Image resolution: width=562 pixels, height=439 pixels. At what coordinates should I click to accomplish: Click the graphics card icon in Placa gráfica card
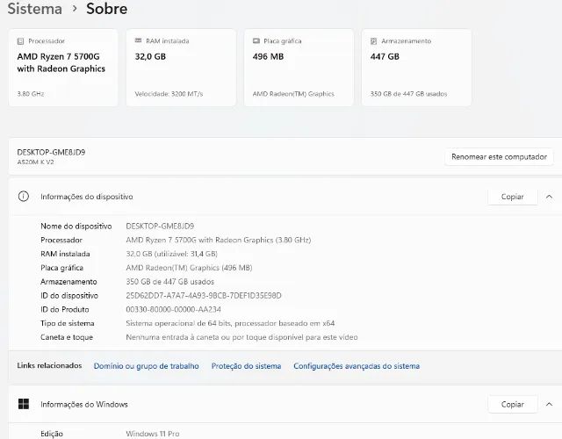tap(256, 41)
